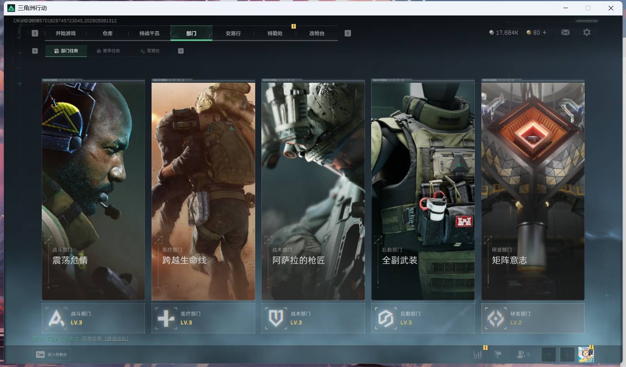
Task: Open the middle sub-tab after 部门任务
Action: click(108, 51)
